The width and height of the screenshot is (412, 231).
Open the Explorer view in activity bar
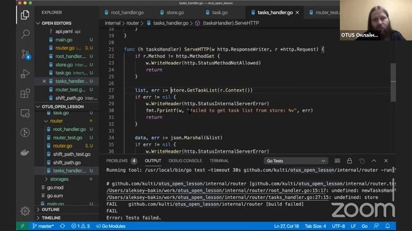(x=25, y=15)
